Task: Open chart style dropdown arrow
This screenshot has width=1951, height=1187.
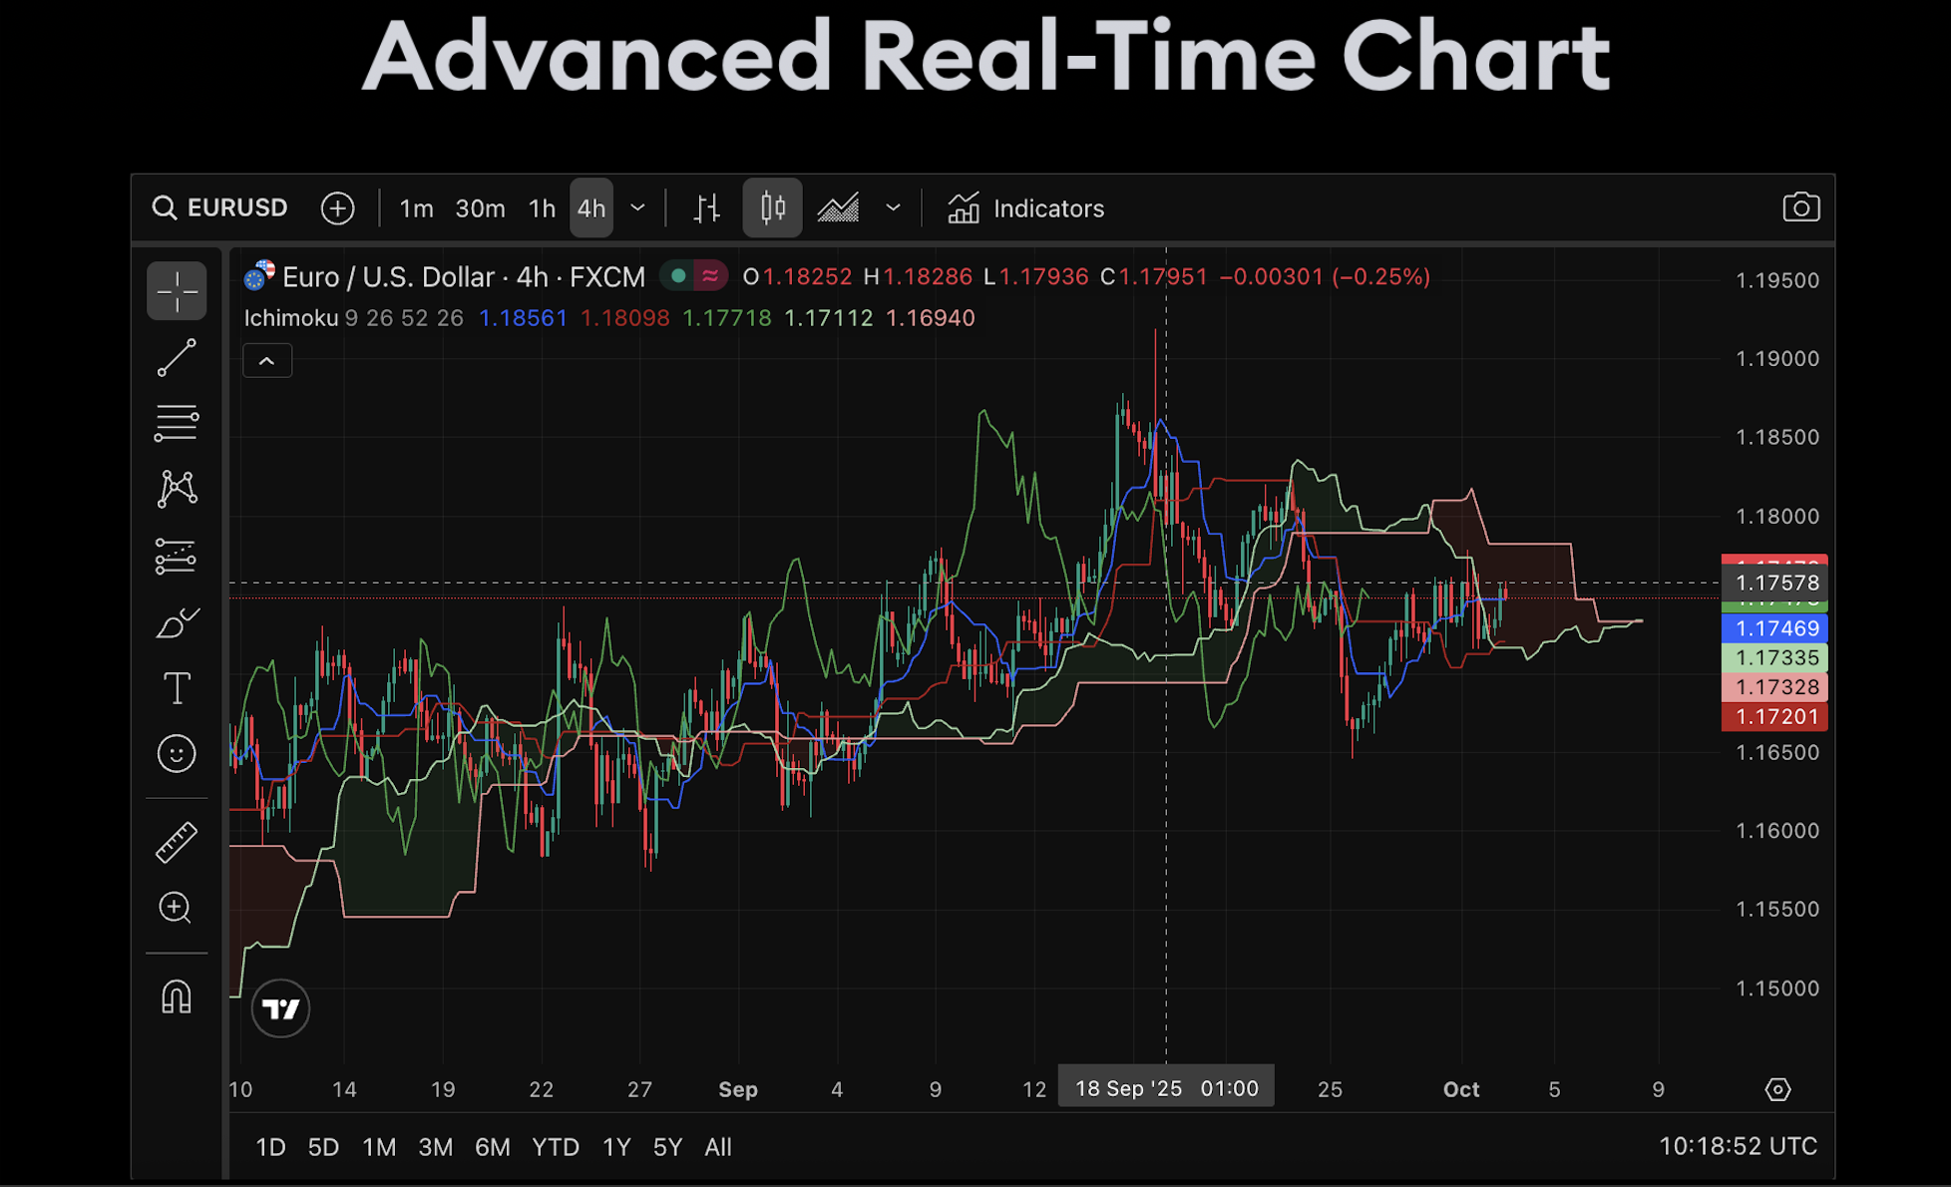Action: 893,207
